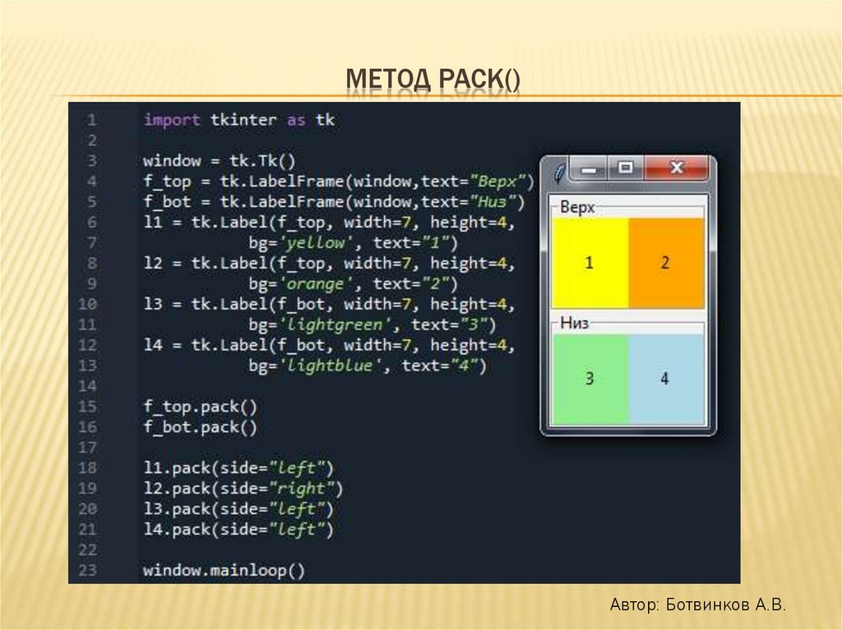This screenshot has height=630, width=842.
Task: Click the "Верх" frame caption
Action: coord(577,207)
